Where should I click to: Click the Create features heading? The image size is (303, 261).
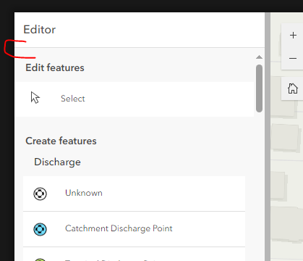pyautogui.click(x=61, y=141)
